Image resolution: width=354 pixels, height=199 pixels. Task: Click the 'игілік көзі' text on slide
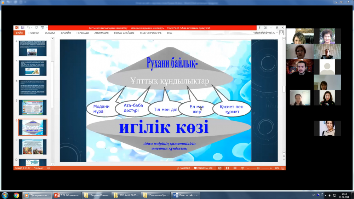[164, 127]
